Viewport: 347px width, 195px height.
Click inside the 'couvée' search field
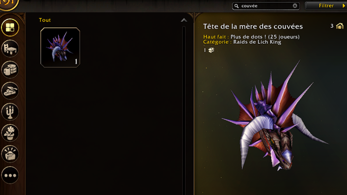pyautogui.click(x=266, y=6)
